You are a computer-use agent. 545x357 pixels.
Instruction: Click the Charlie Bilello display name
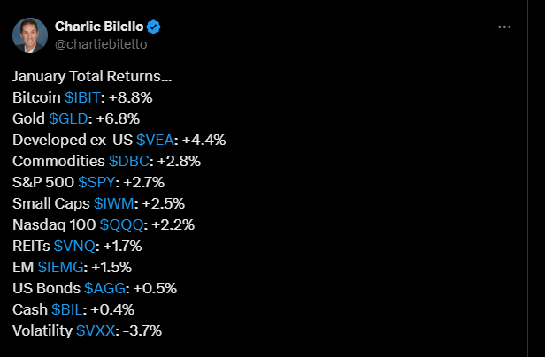tap(99, 27)
